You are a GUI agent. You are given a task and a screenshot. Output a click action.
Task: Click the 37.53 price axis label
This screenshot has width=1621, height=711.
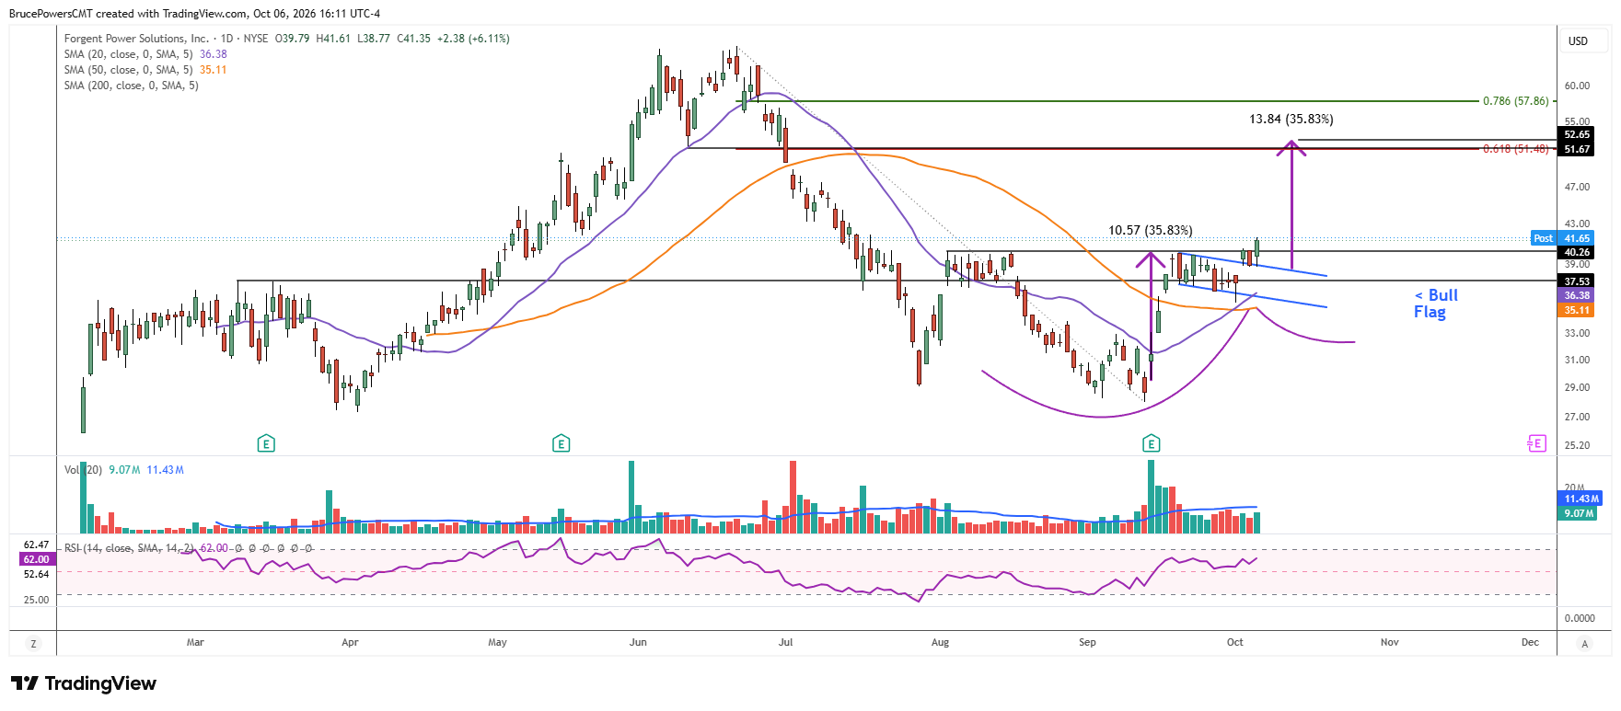coord(1577,281)
